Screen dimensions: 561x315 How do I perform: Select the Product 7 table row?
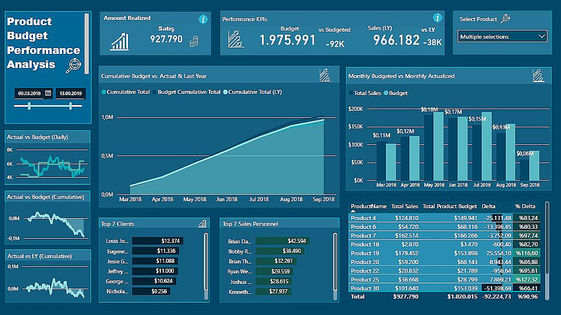pos(444,235)
